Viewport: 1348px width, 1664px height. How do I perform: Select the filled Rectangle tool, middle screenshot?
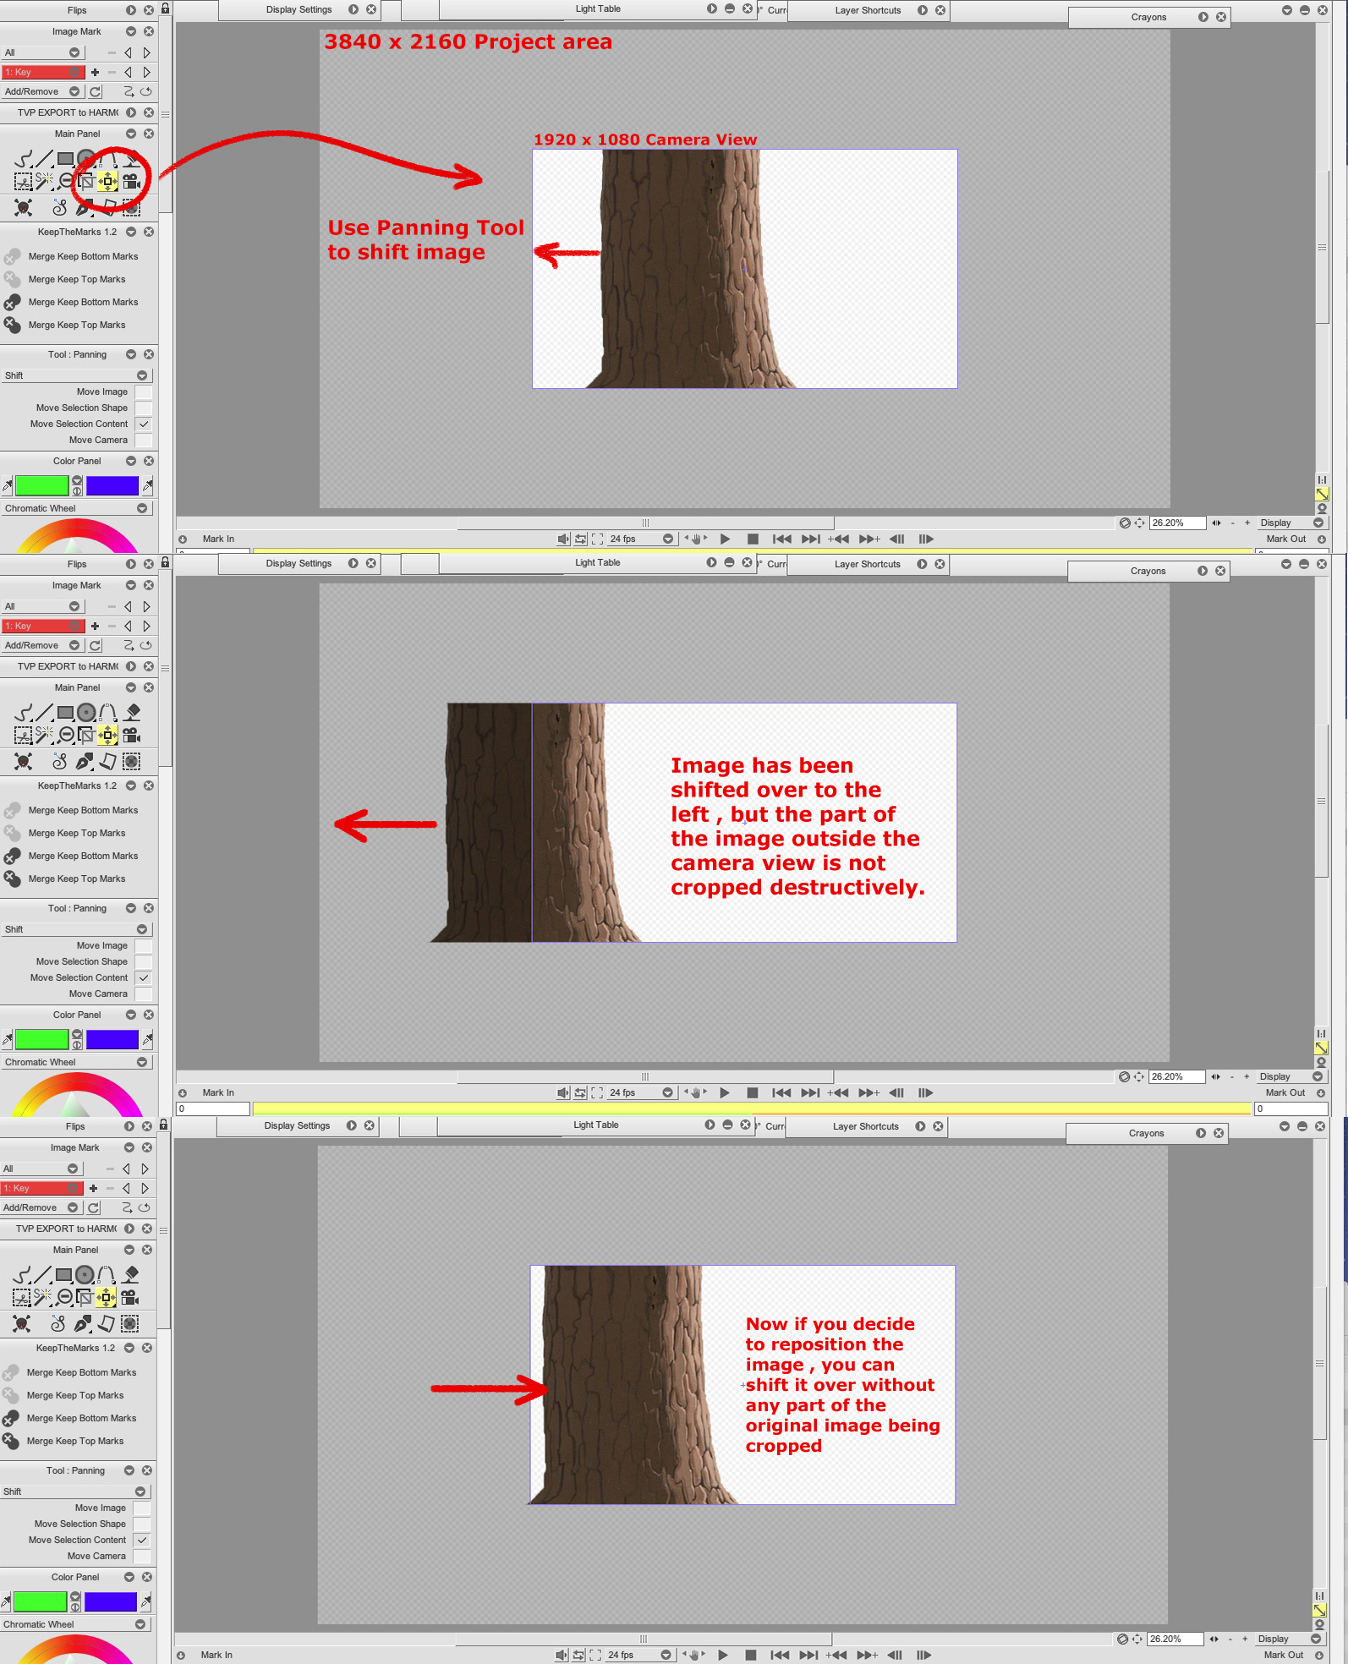65,712
